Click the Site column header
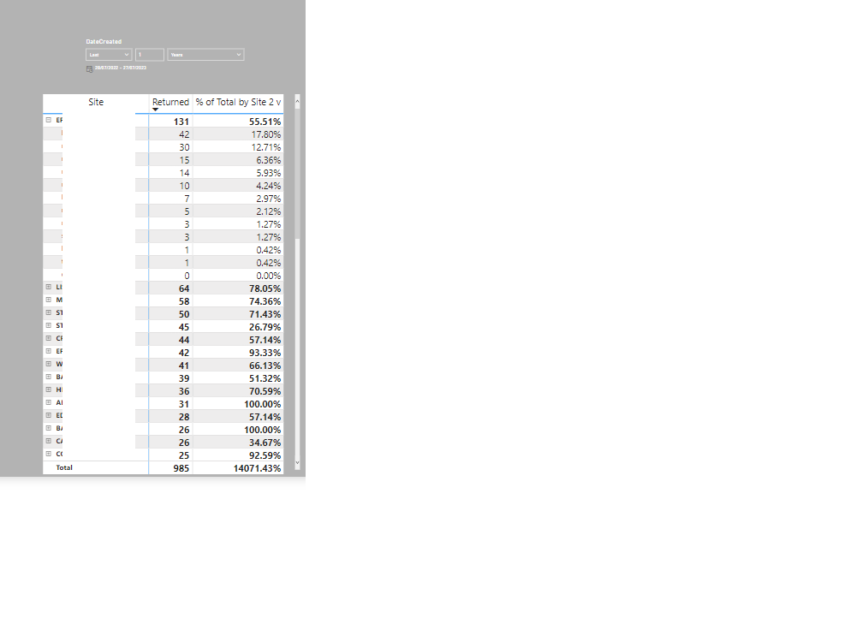Screen dimensions: 856x642 point(96,102)
